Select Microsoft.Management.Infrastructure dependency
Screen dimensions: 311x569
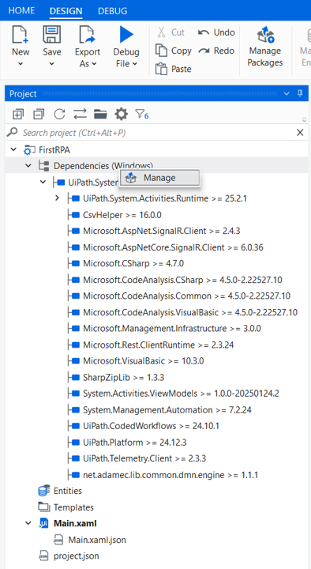172,329
